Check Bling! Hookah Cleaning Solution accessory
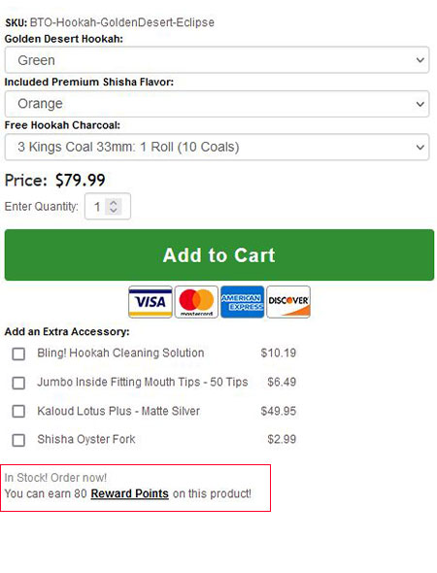437x573 pixels. 18,354
